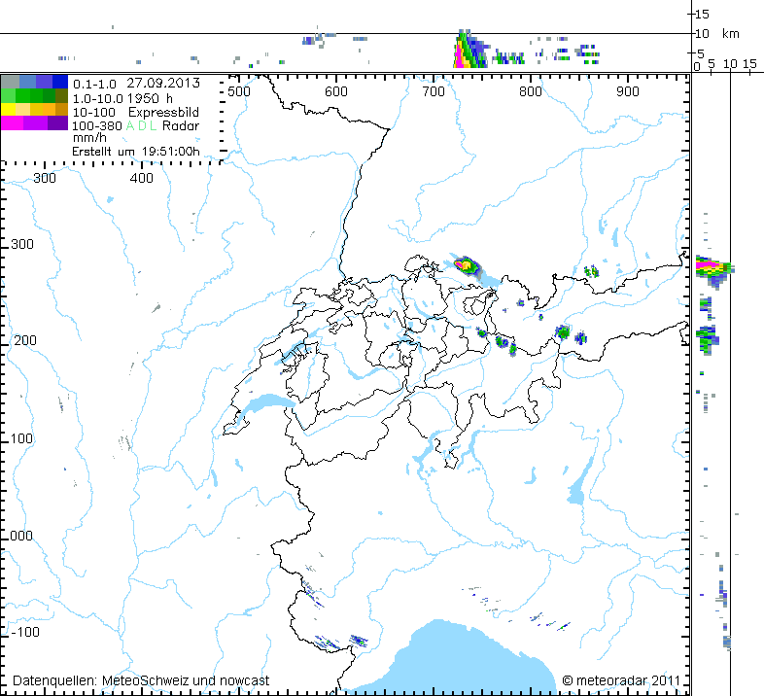Screen dimensions: 764x696
Task: Click the tall storm column in top cross-section
Action: (x=469, y=49)
